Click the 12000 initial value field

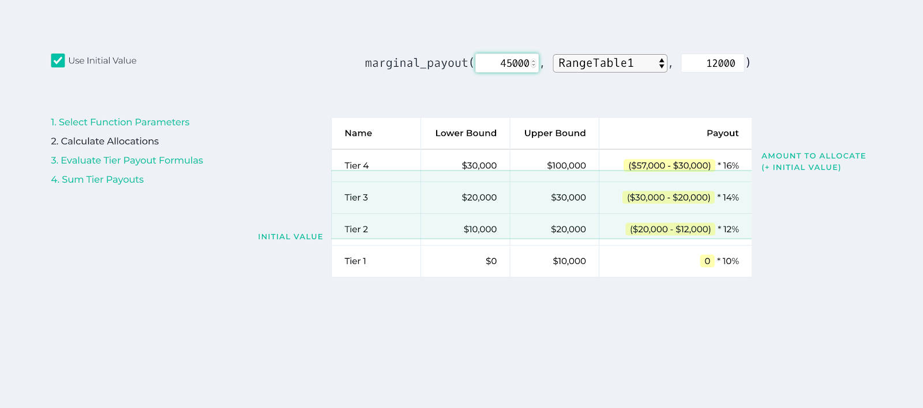(713, 63)
